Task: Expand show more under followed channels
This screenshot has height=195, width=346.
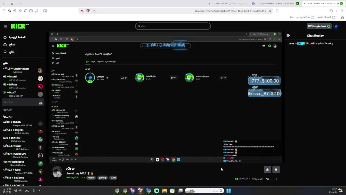Action: (x=8, y=110)
